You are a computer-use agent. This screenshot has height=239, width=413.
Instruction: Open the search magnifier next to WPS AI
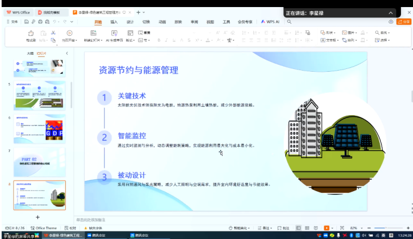[x=289, y=22]
